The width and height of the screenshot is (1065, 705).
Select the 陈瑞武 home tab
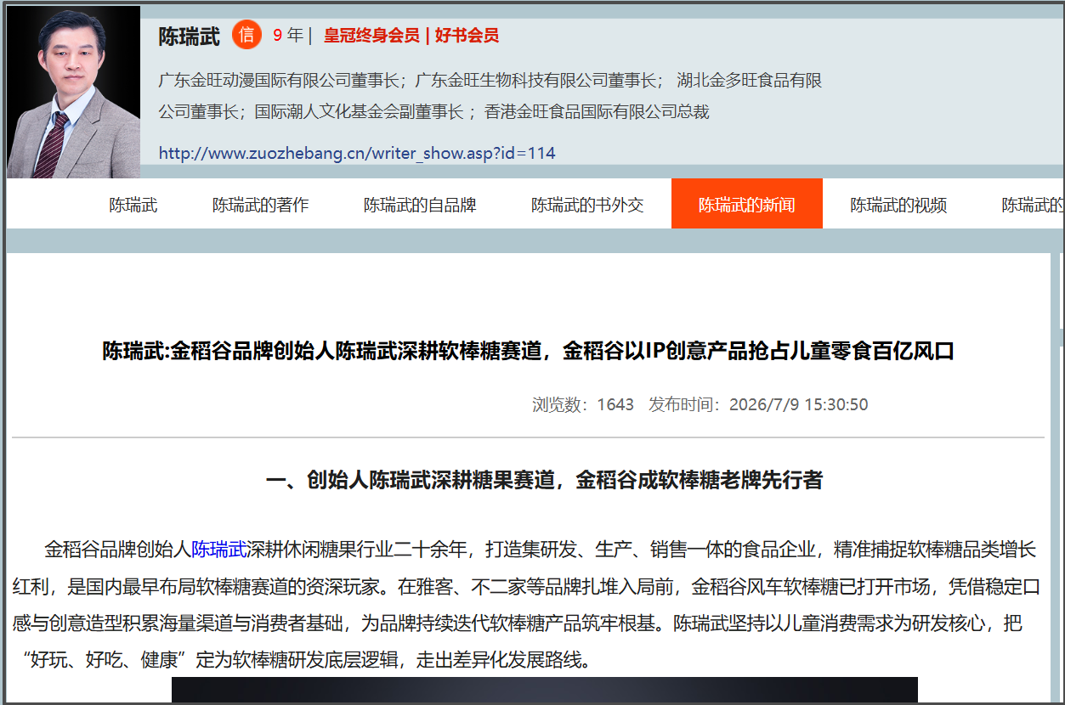click(133, 205)
